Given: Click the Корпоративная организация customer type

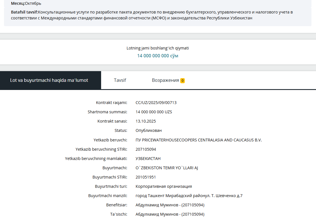Looking at the screenshot, I should point(164,186).
